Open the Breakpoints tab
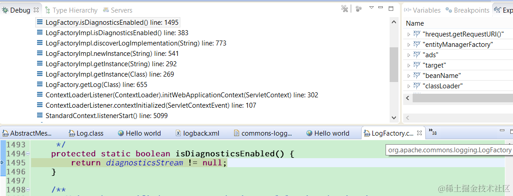The width and height of the screenshot is (513, 196). (x=467, y=10)
